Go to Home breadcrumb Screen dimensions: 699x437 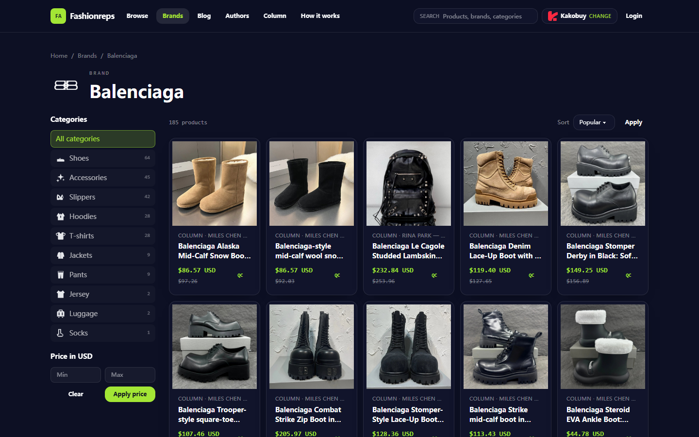(x=59, y=56)
